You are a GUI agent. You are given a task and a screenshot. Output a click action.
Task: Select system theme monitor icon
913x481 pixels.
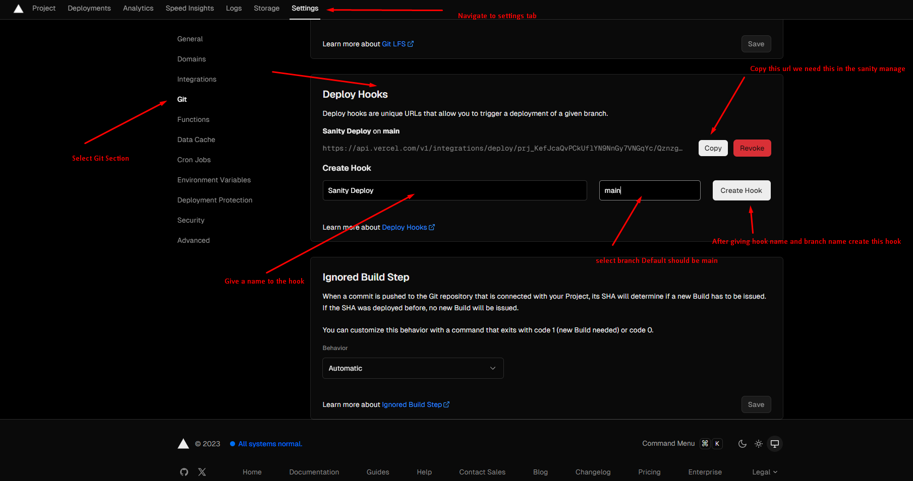coord(775,444)
